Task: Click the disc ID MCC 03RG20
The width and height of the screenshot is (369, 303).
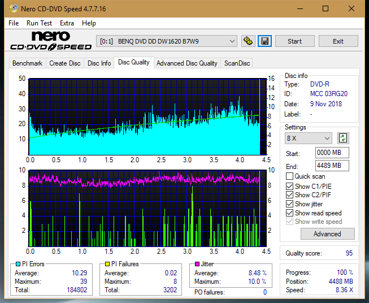Action: [329, 94]
